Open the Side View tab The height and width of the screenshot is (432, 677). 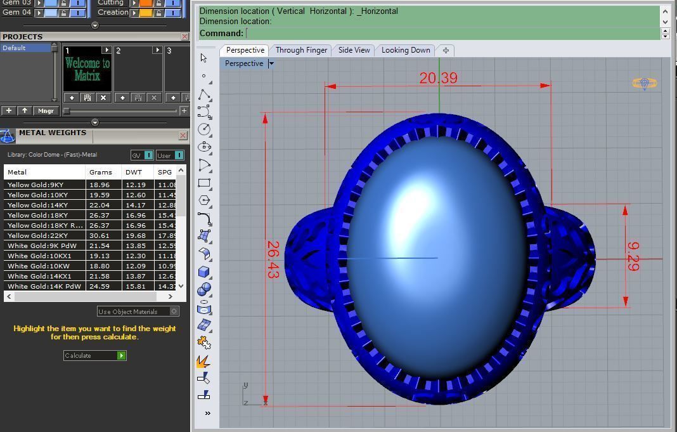[x=354, y=50]
